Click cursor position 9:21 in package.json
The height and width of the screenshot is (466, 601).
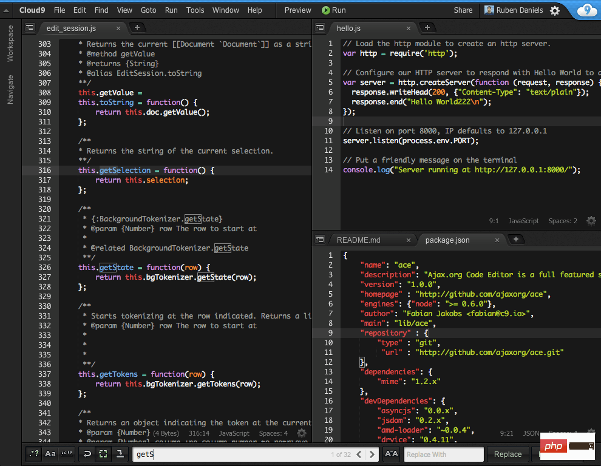coord(506,433)
